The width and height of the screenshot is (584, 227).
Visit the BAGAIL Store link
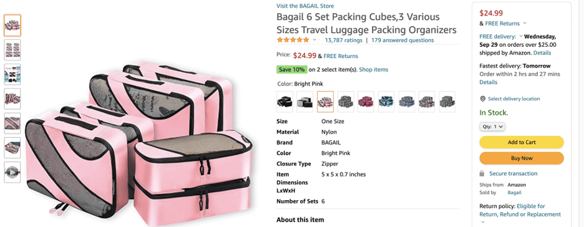tap(305, 6)
